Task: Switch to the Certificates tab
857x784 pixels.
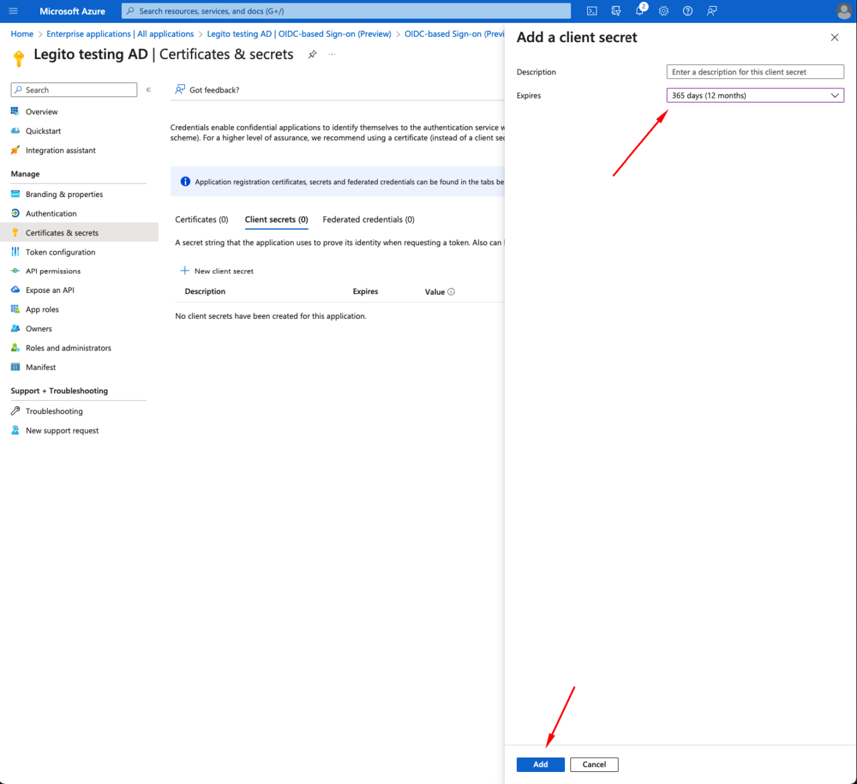Action: coord(202,219)
